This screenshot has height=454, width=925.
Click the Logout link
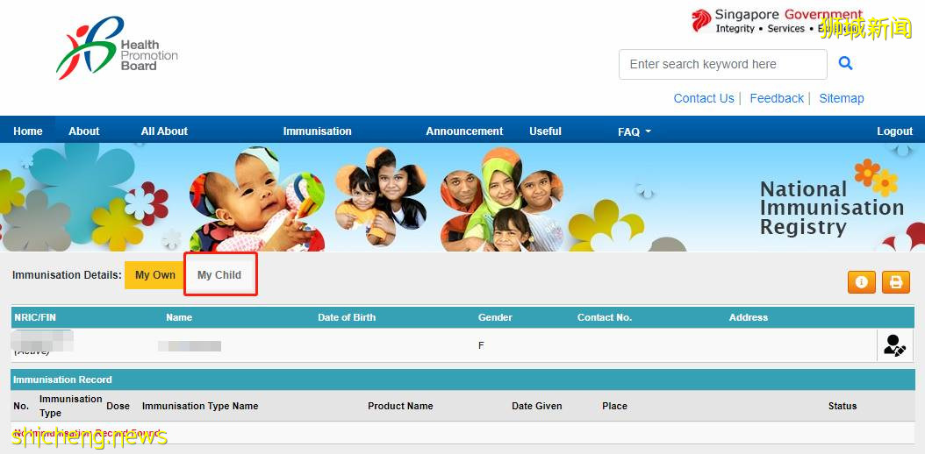coord(894,131)
